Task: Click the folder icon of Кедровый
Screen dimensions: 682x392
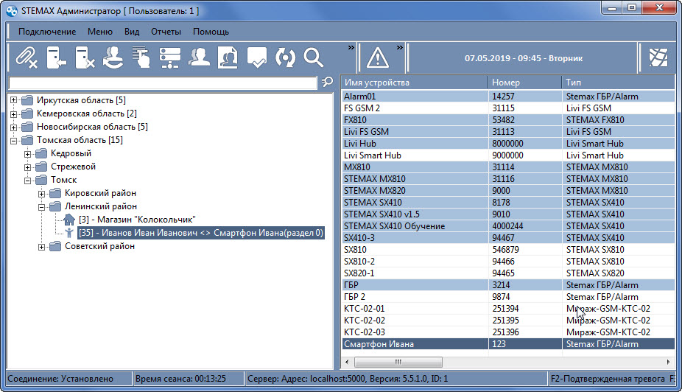Action: click(x=41, y=153)
